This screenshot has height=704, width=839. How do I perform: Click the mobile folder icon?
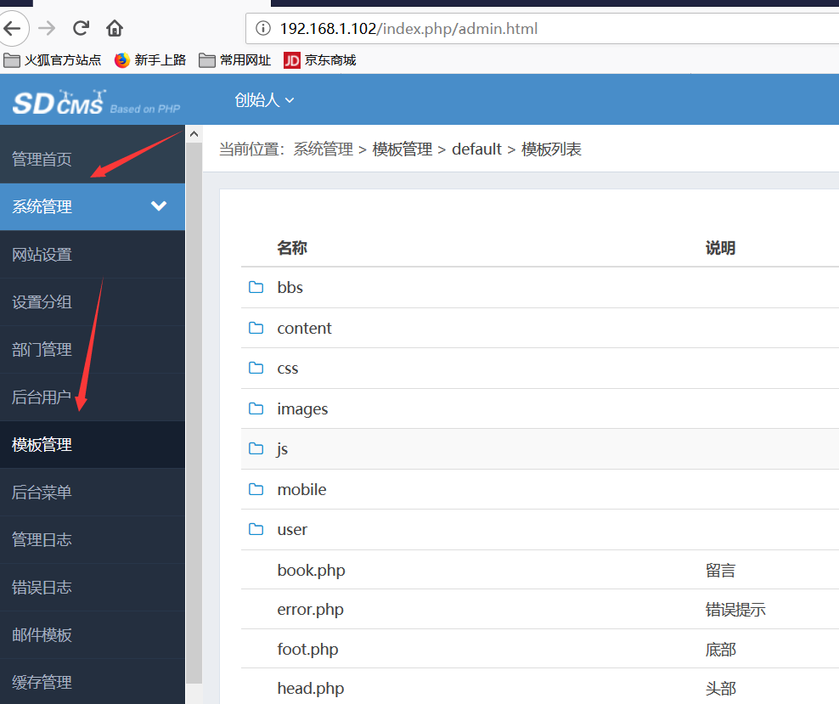(x=256, y=489)
